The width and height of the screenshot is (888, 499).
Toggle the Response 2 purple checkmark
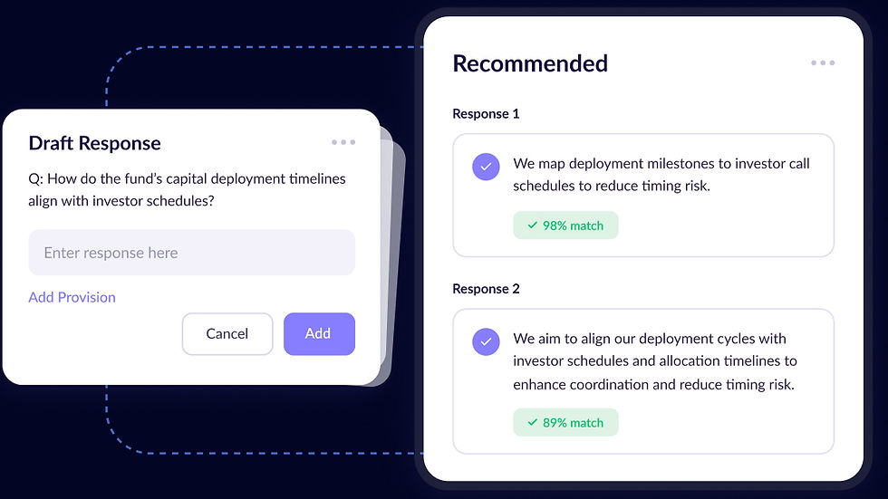click(486, 341)
